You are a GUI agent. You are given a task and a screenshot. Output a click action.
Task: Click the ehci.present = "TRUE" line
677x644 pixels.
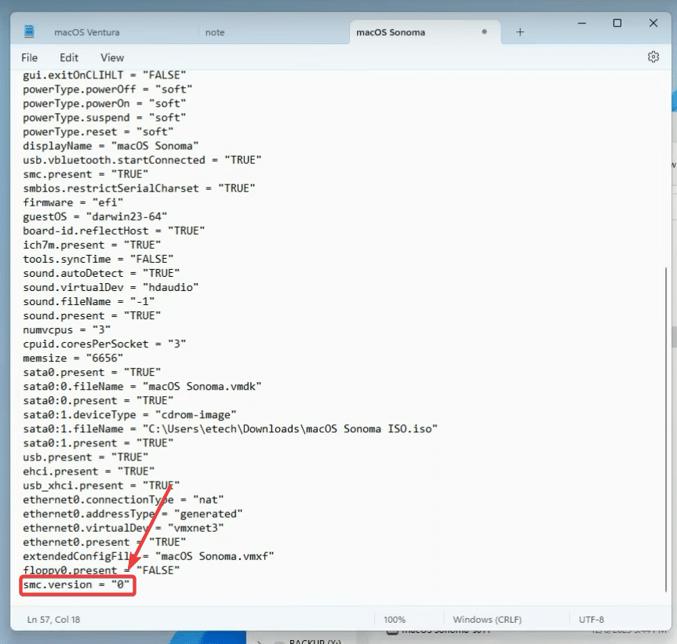click(x=89, y=471)
